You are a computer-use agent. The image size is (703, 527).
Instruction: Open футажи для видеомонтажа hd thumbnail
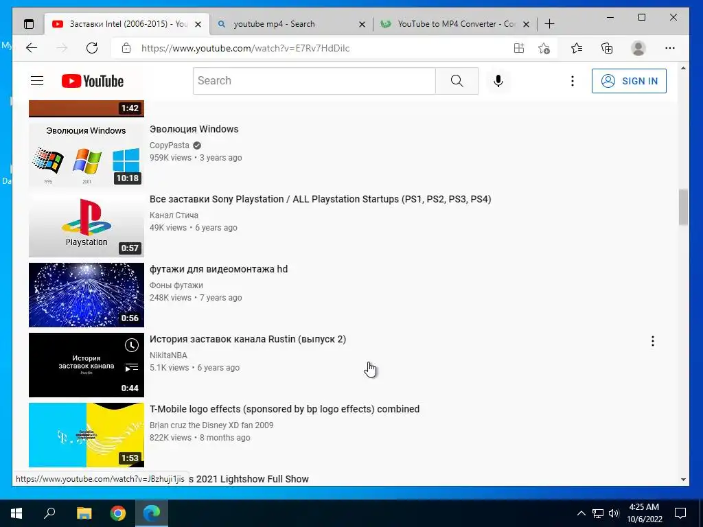tap(86, 295)
